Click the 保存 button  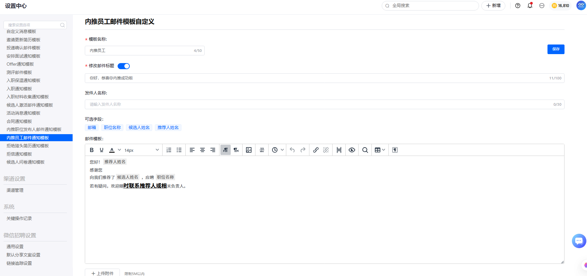556,49
